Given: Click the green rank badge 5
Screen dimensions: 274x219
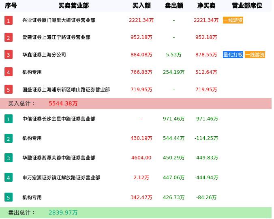Looking at the screenshot, I should pos(9,198).
